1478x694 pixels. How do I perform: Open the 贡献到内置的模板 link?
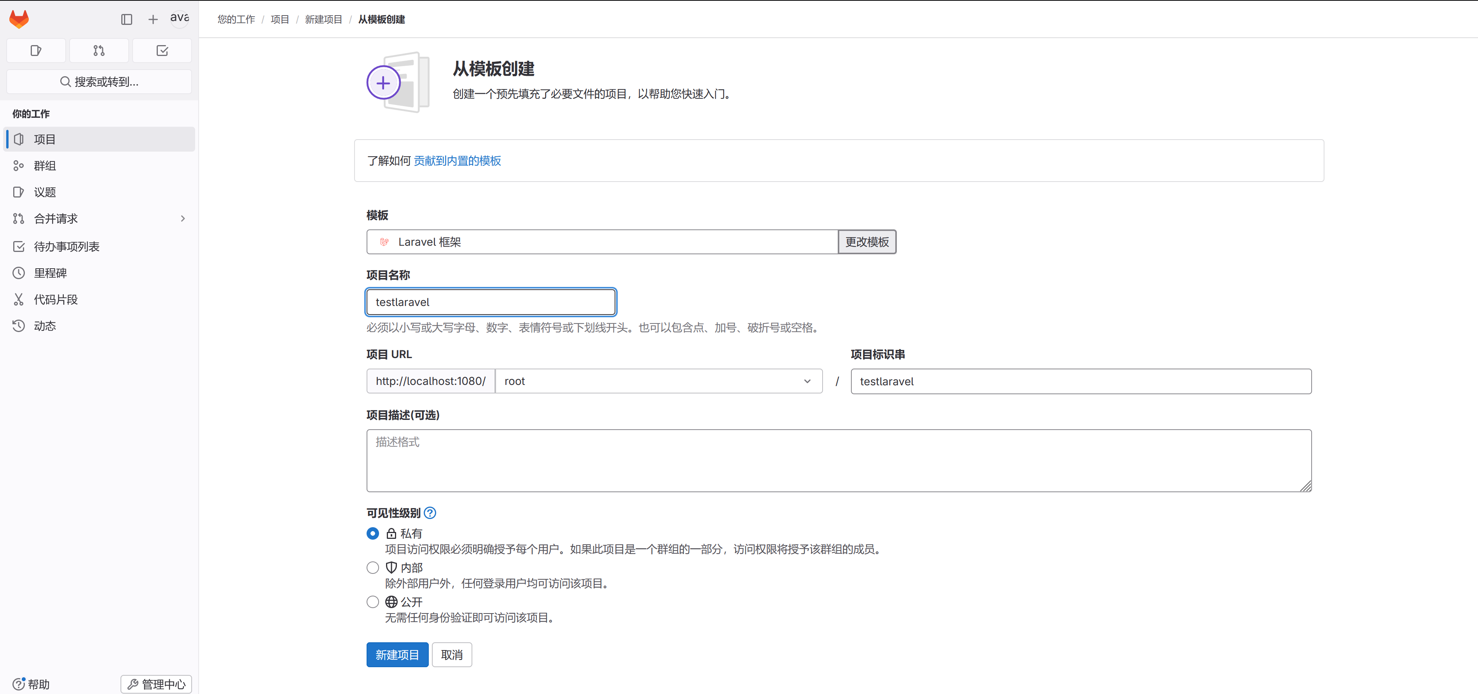pos(457,161)
